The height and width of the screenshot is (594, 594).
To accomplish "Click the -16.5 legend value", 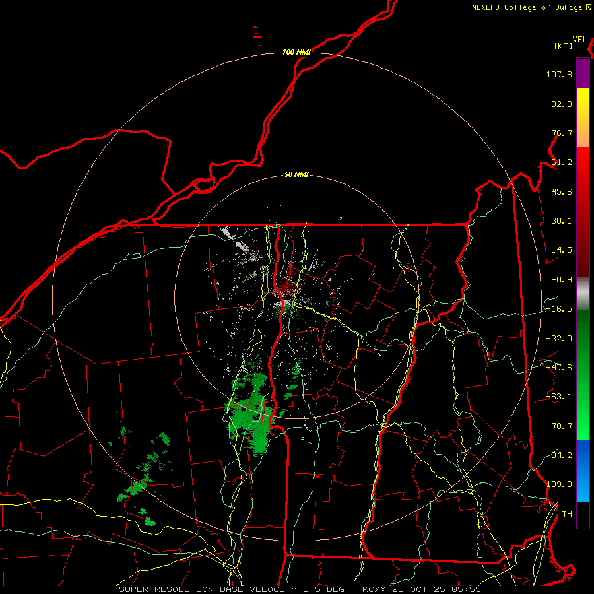I will coord(559,309).
